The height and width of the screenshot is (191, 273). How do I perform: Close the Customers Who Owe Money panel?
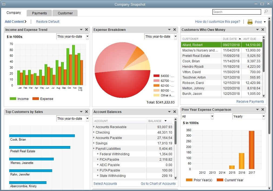point(263,30)
